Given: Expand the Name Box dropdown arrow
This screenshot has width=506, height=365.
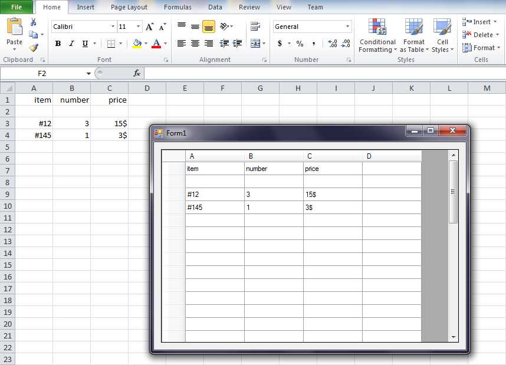Looking at the screenshot, I should (x=88, y=74).
